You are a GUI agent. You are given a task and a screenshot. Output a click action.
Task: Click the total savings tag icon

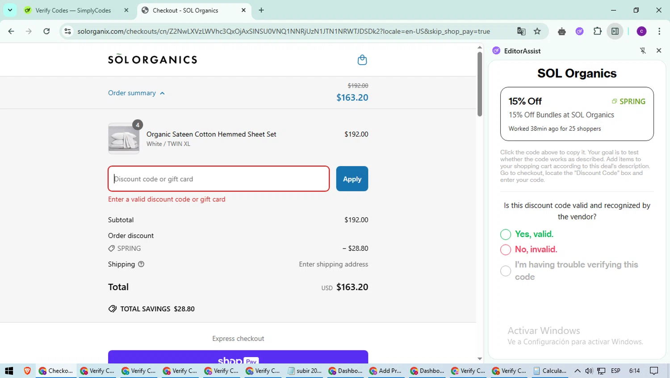(x=113, y=309)
